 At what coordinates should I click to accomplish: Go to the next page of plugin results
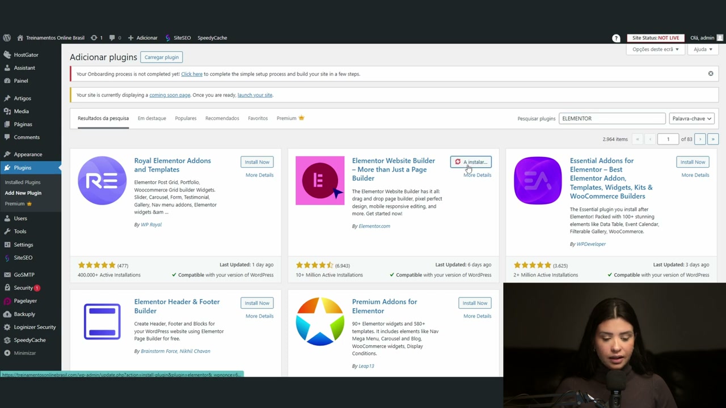[700, 139]
